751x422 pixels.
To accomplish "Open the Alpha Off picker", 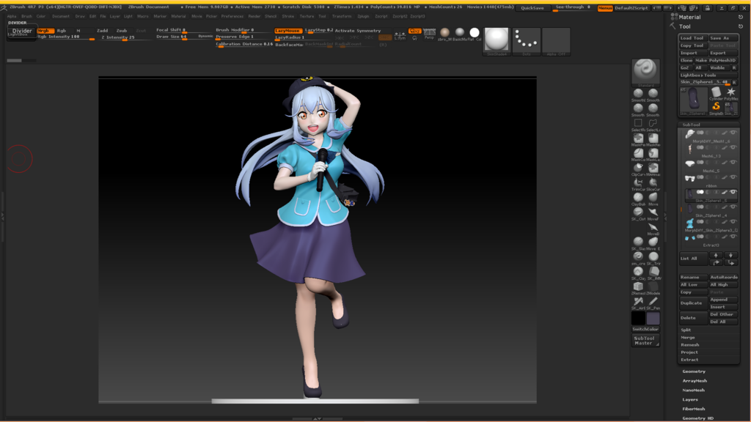I will pos(556,41).
